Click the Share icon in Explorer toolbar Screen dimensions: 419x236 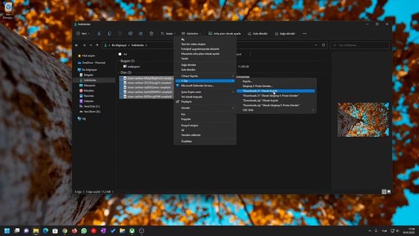point(141,33)
